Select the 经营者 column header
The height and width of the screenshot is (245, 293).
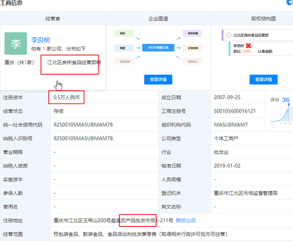click(x=53, y=19)
